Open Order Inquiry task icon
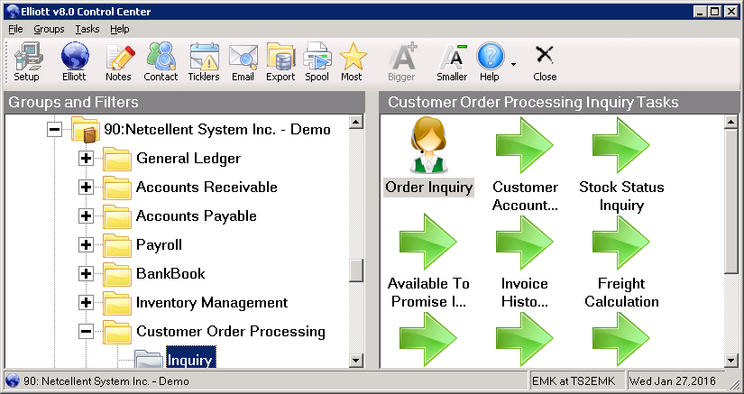The height and width of the screenshot is (394, 744). coord(428,146)
